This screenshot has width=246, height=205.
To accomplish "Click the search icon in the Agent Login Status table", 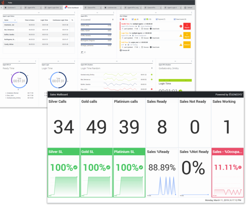I will click(72, 20).
